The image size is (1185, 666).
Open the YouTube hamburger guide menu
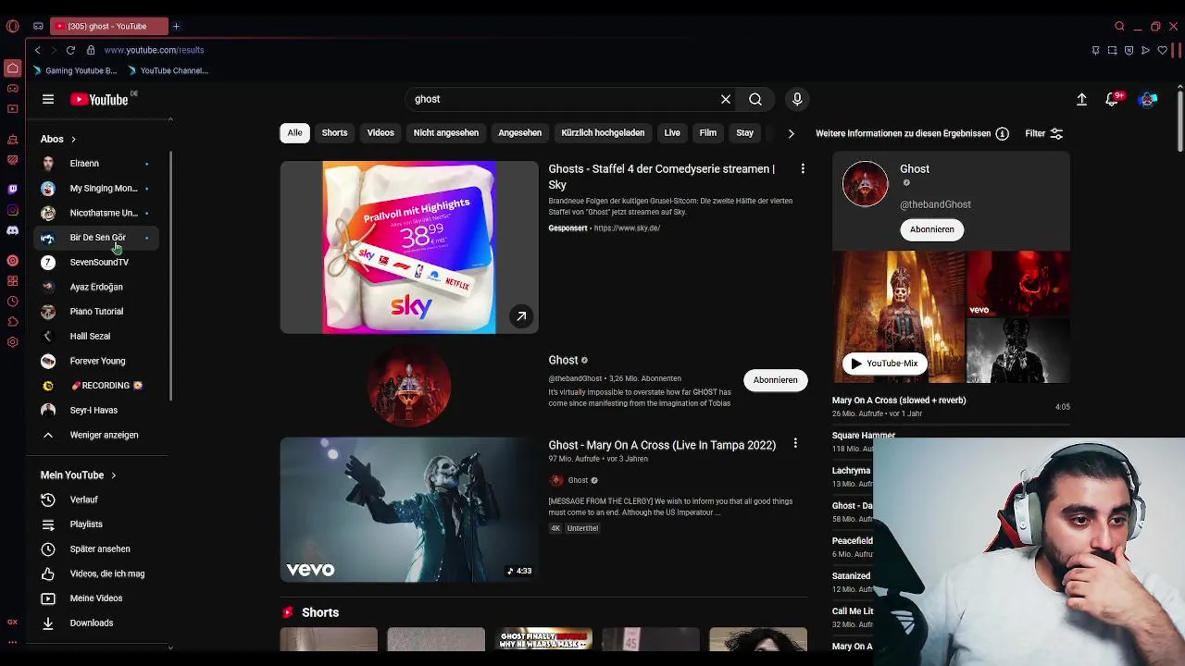(48, 99)
